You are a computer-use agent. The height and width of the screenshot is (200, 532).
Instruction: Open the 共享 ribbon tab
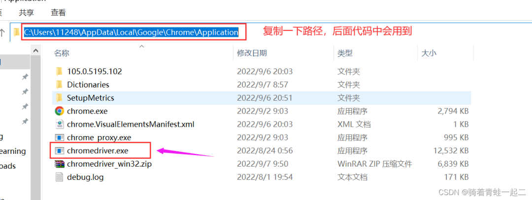click(x=27, y=12)
